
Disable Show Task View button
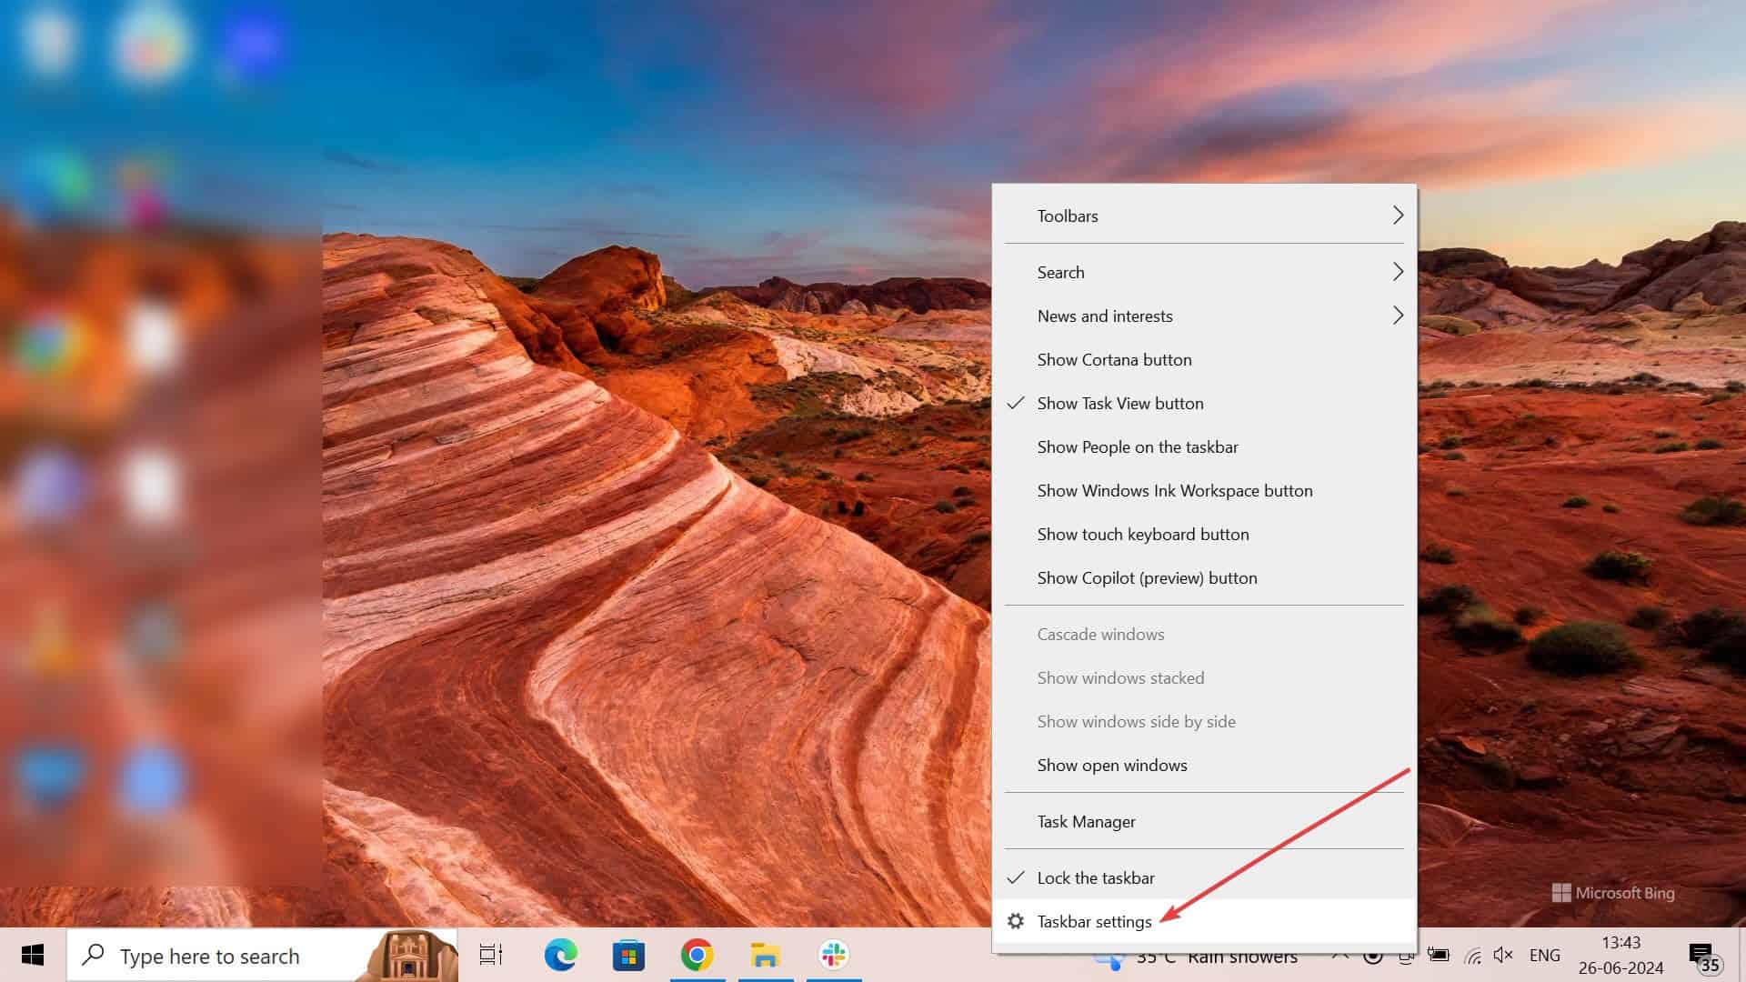[1120, 403]
